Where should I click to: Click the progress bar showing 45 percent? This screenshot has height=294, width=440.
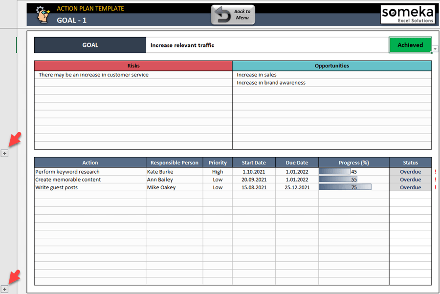click(x=334, y=172)
